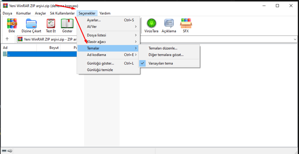Click the SFX box icon

click(x=186, y=24)
